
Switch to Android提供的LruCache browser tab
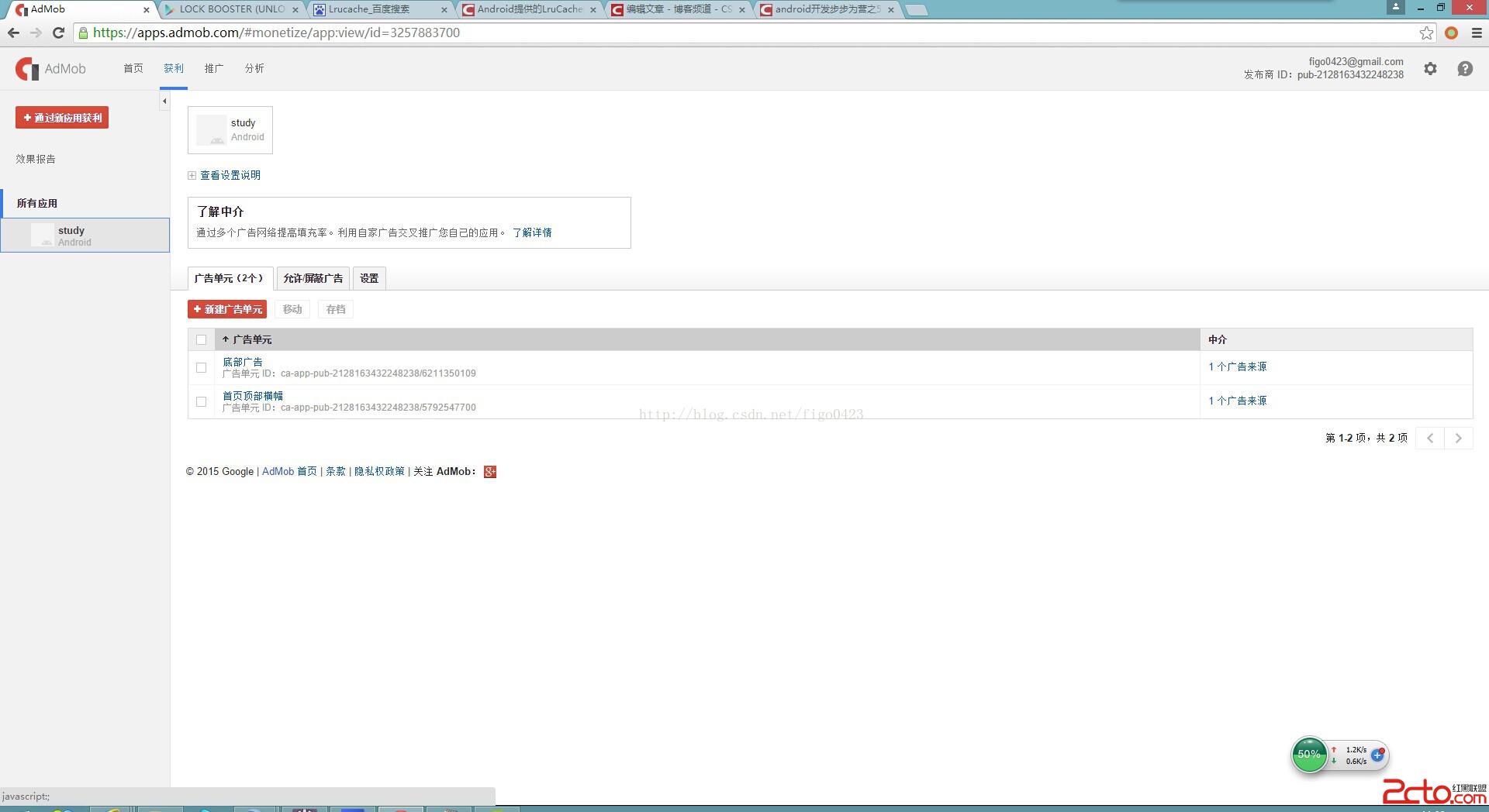point(529,9)
